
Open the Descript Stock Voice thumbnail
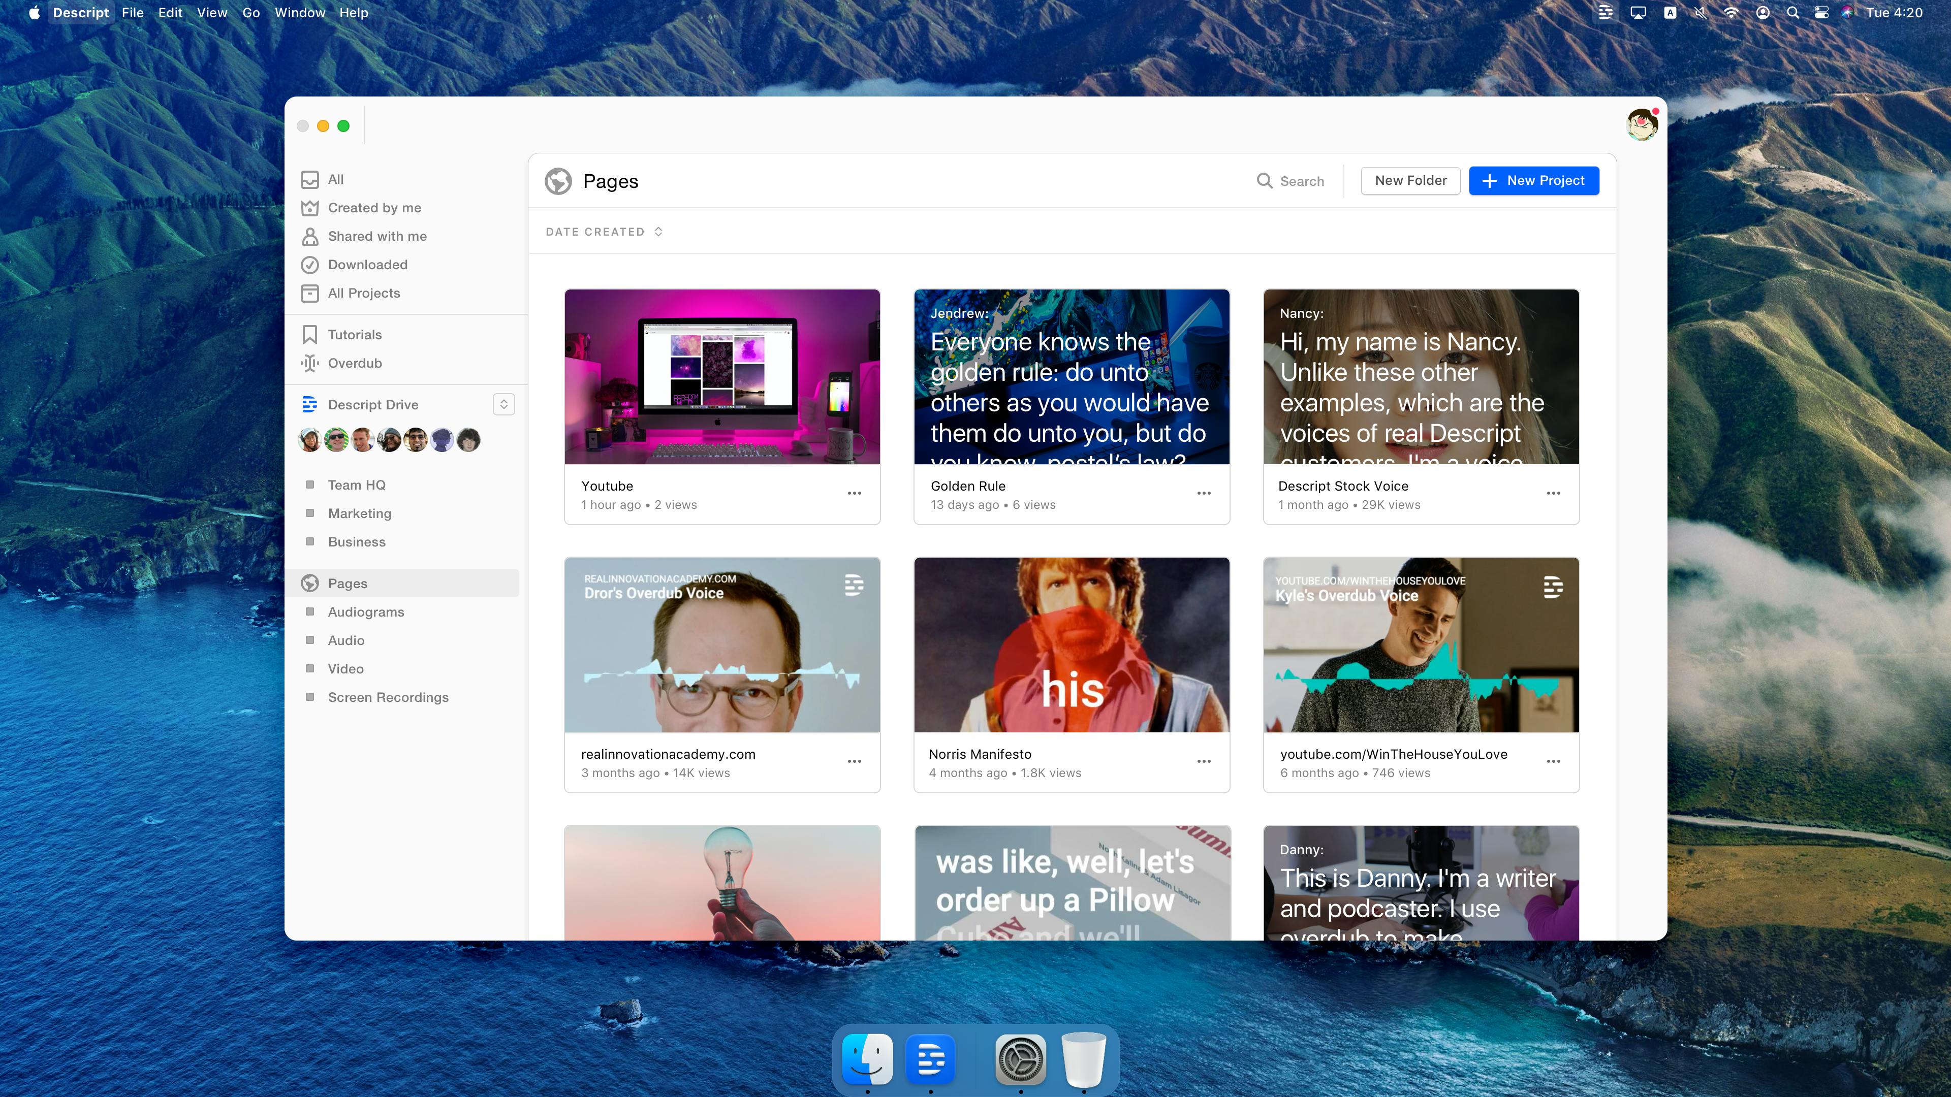(x=1421, y=377)
